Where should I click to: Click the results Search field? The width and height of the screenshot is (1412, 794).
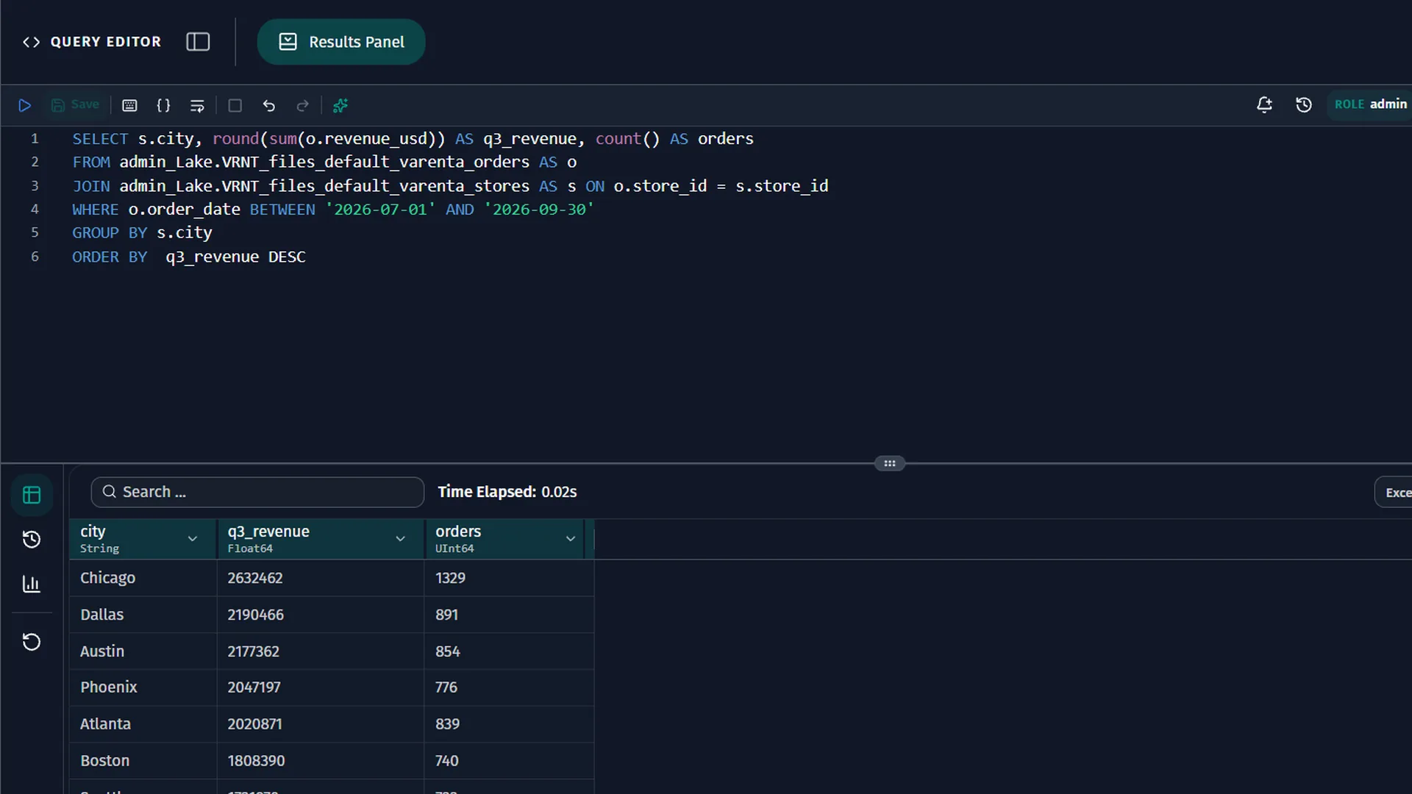(257, 492)
